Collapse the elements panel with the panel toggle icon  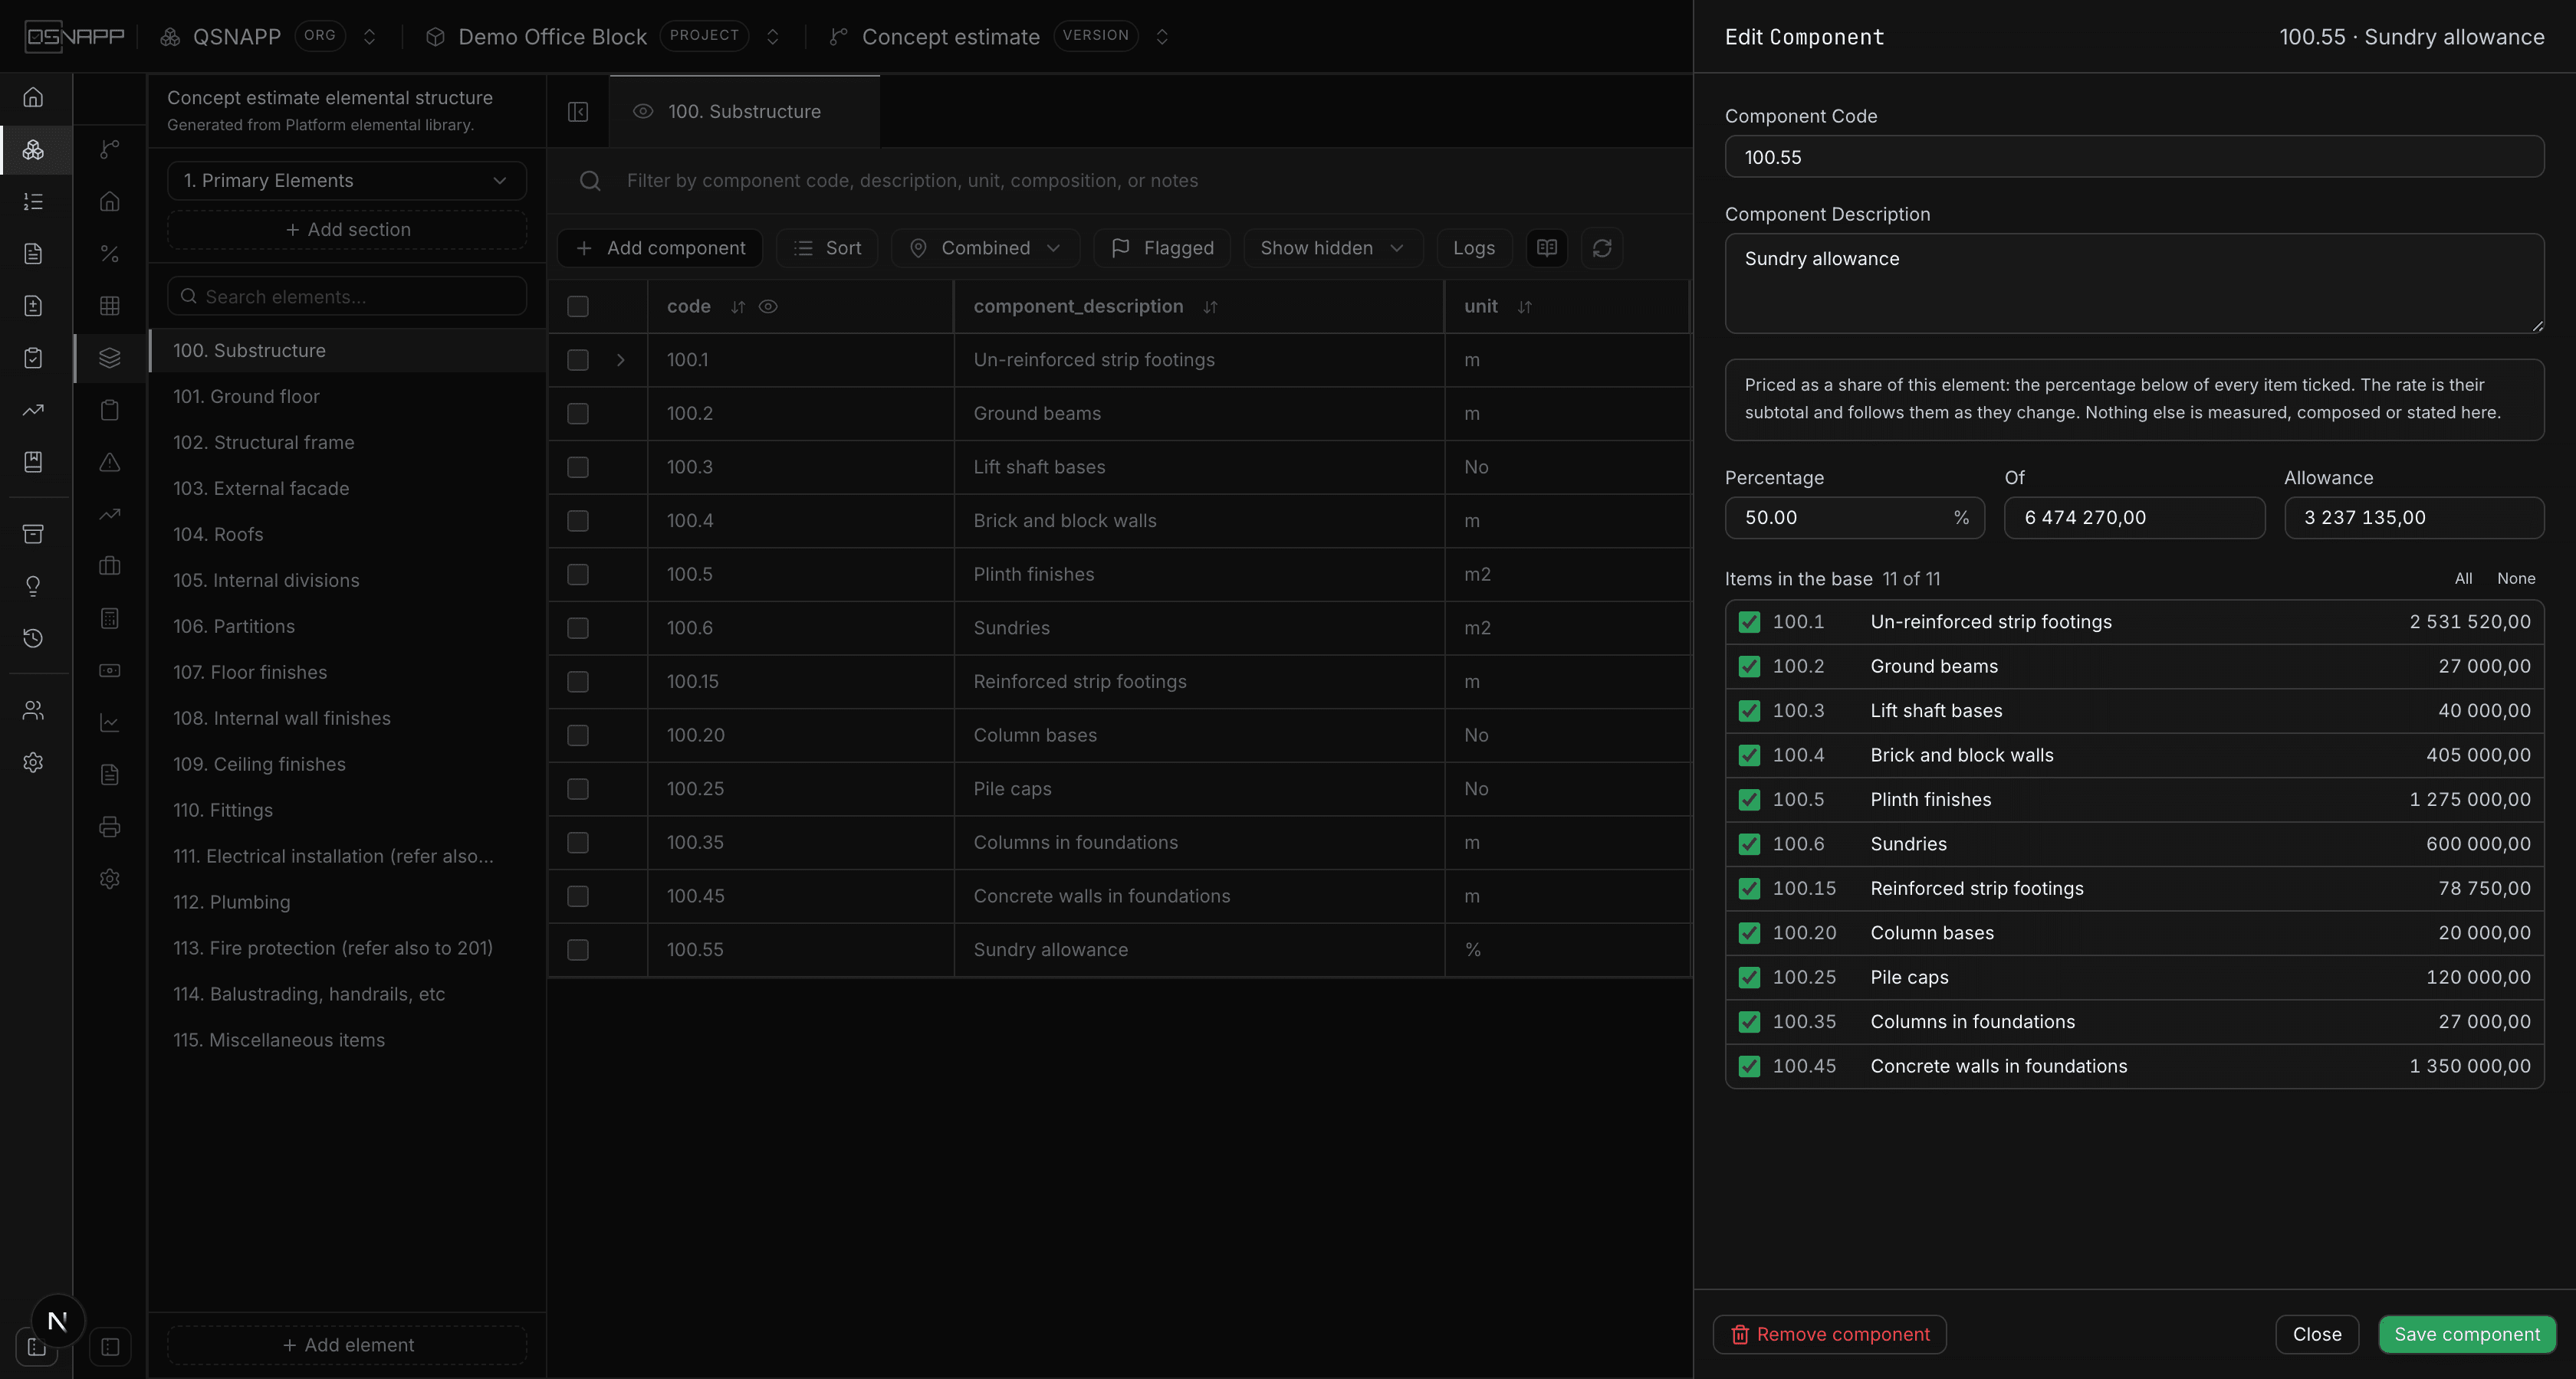578,112
